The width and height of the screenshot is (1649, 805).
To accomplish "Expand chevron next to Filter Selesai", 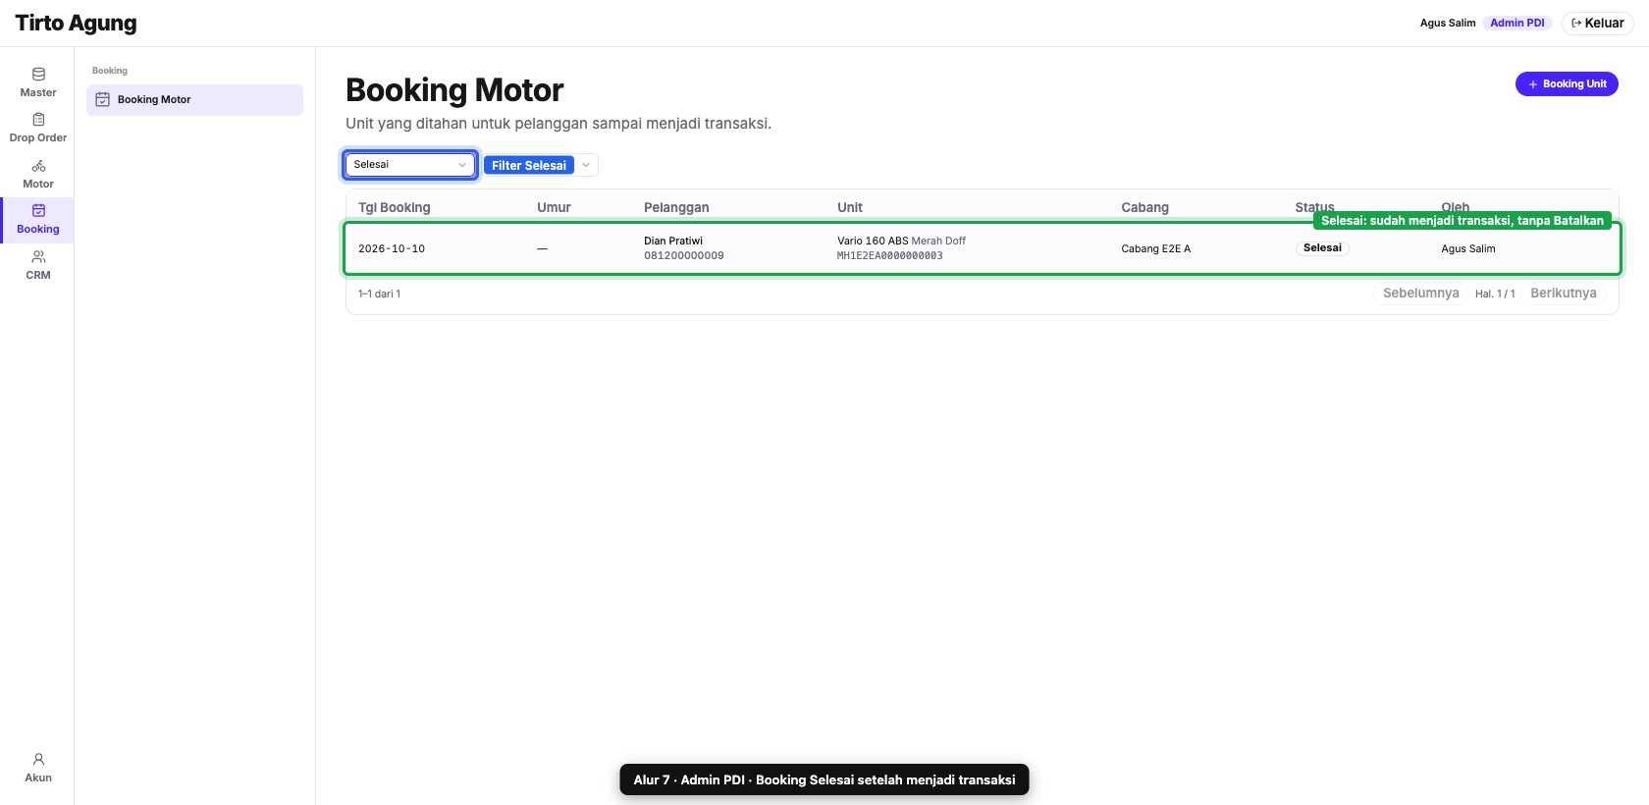I will tap(586, 165).
